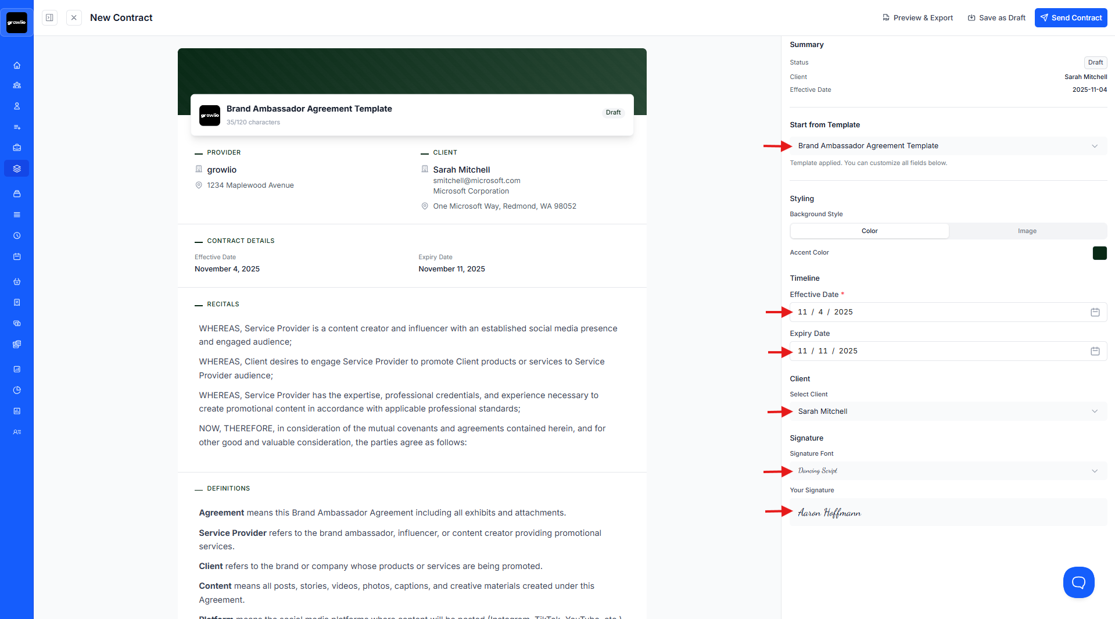Viewport: 1115px width, 619px height.
Task: Click the Effective Date input field
Action: coord(948,312)
